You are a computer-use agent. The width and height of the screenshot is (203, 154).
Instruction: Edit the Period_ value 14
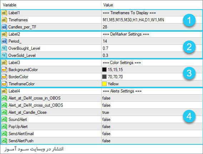pyautogui.click(x=105, y=41)
